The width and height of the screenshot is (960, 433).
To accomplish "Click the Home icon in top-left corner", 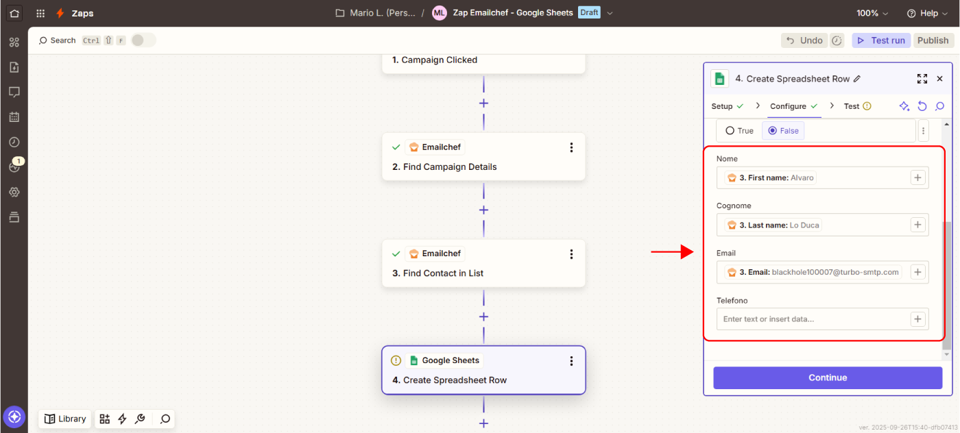I will pos(14,13).
